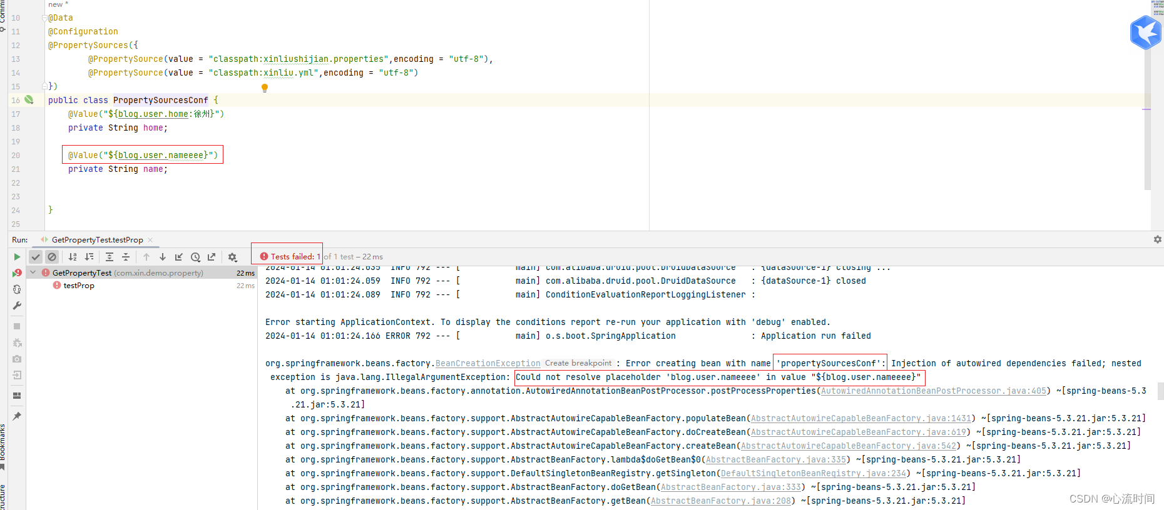Go to next failed test arrow

(x=163, y=257)
